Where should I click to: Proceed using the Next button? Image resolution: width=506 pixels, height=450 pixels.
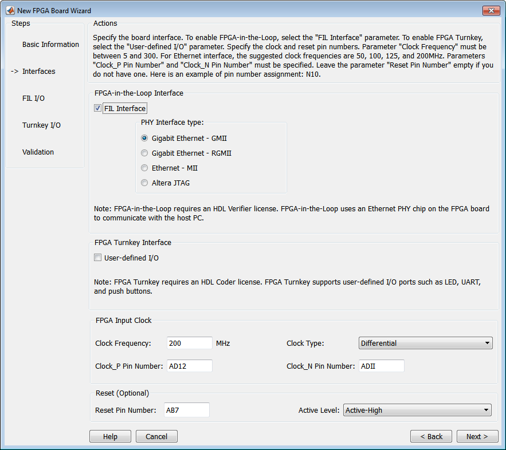click(477, 436)
